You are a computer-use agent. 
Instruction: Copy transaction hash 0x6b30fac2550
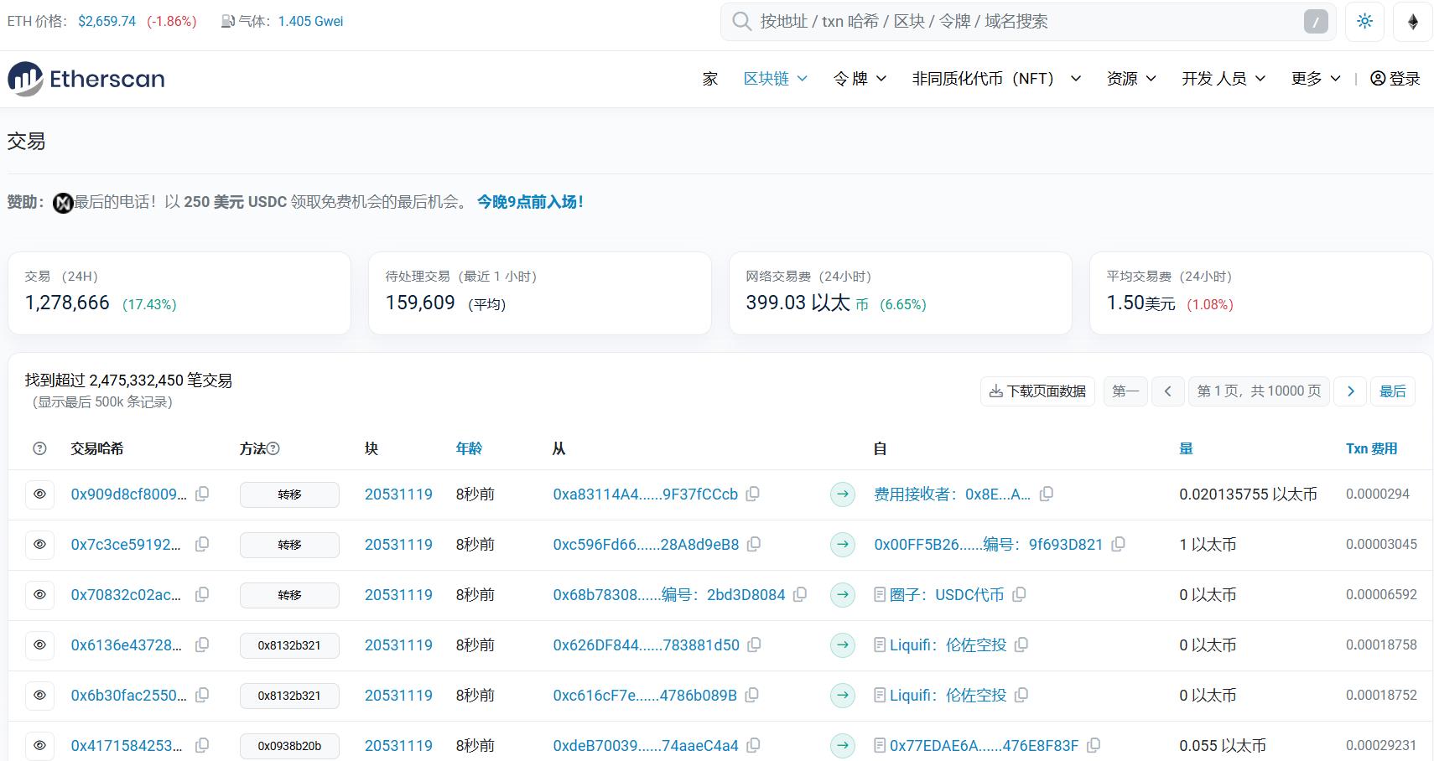pyautogui.click(x=202, y=696)
